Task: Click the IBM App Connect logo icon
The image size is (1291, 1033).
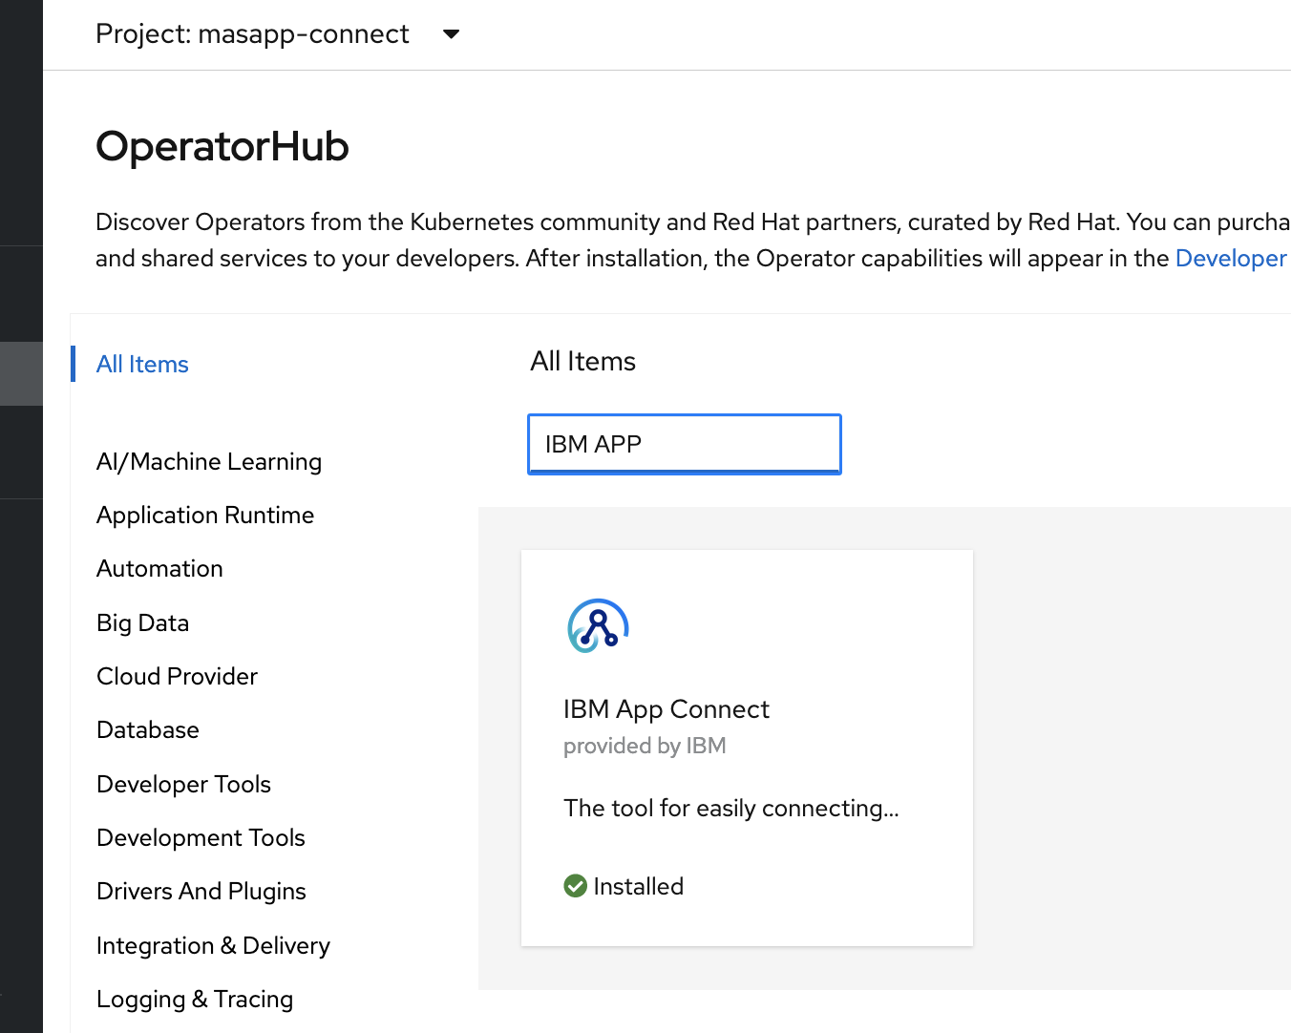Action: tap(598, 626)
